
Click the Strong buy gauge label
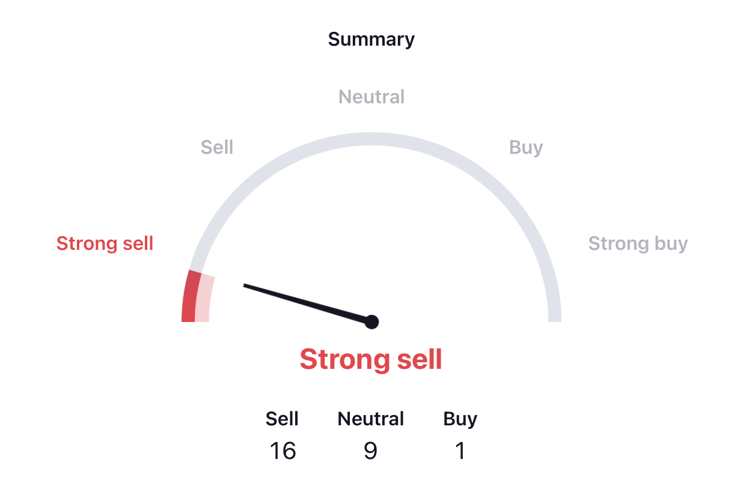coord(638,243)
